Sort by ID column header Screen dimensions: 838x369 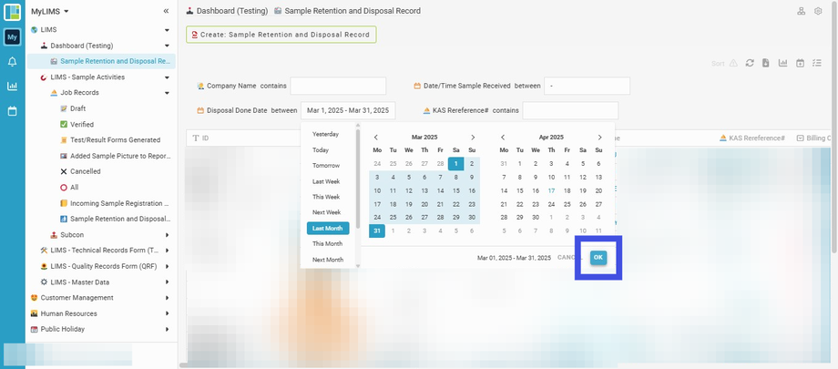click(200, 138)
